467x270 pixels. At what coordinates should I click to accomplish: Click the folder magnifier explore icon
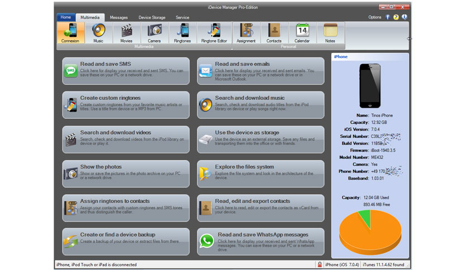[205, 173]
